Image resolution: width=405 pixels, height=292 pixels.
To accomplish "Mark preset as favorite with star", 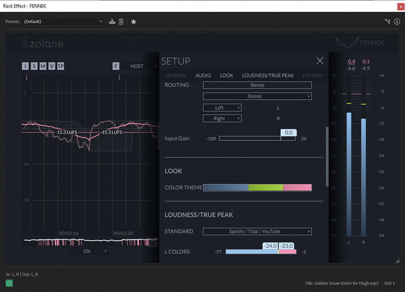I will tap(134, 22).
